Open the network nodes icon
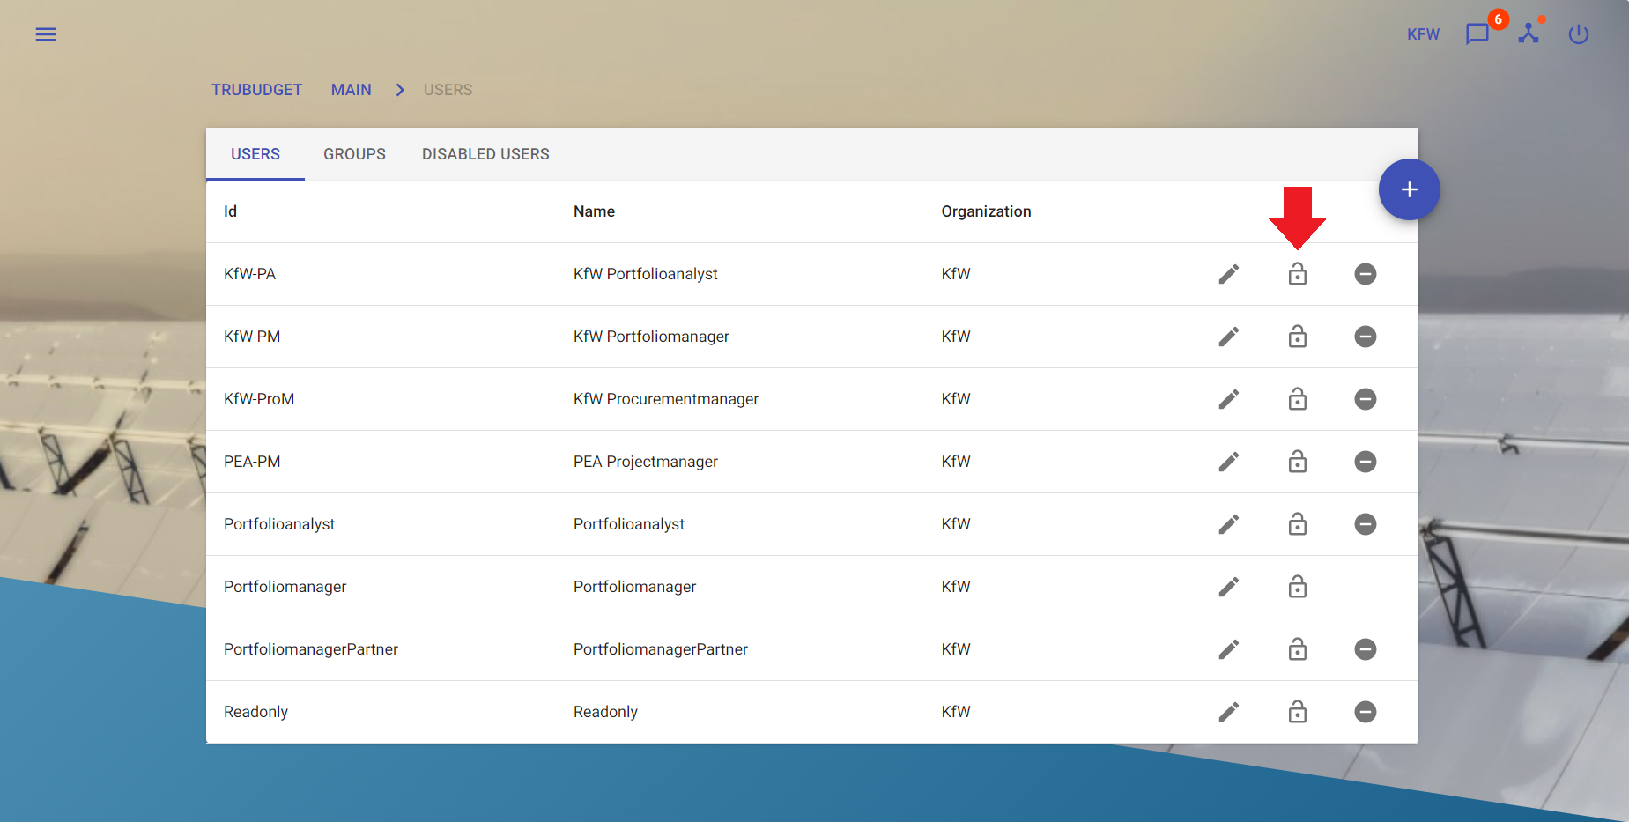 1529,33
